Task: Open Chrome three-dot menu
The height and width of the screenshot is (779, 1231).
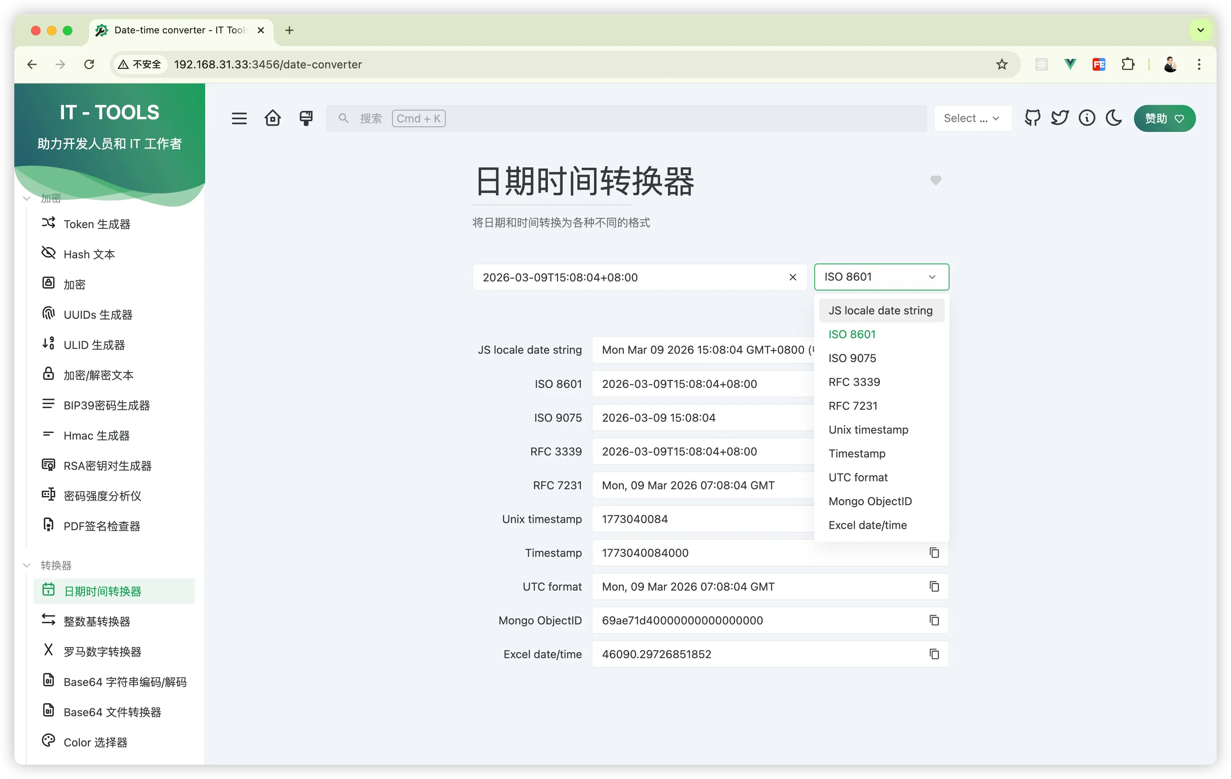Action: [x=1199, y=64]
